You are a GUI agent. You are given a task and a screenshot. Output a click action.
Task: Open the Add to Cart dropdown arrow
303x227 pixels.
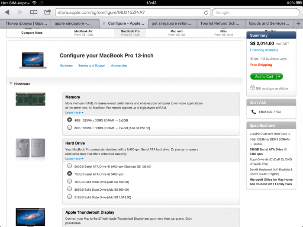tap(280, 77)
